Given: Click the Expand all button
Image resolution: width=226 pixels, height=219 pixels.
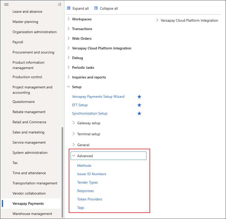Looking at the screenshot, I should [x=78, y=8].
